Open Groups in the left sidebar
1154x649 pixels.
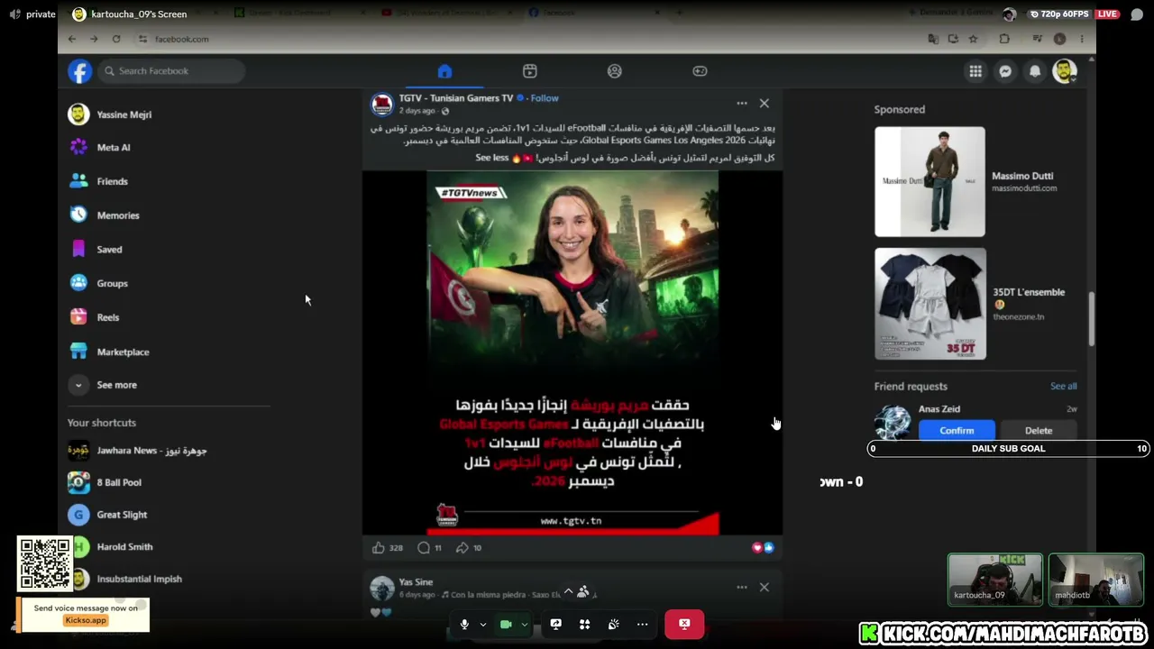[99, 283]
